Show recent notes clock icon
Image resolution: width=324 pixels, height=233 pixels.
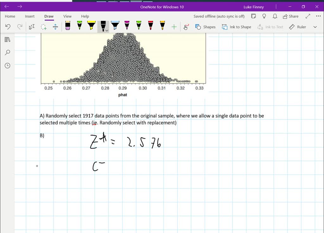[8, 66]
